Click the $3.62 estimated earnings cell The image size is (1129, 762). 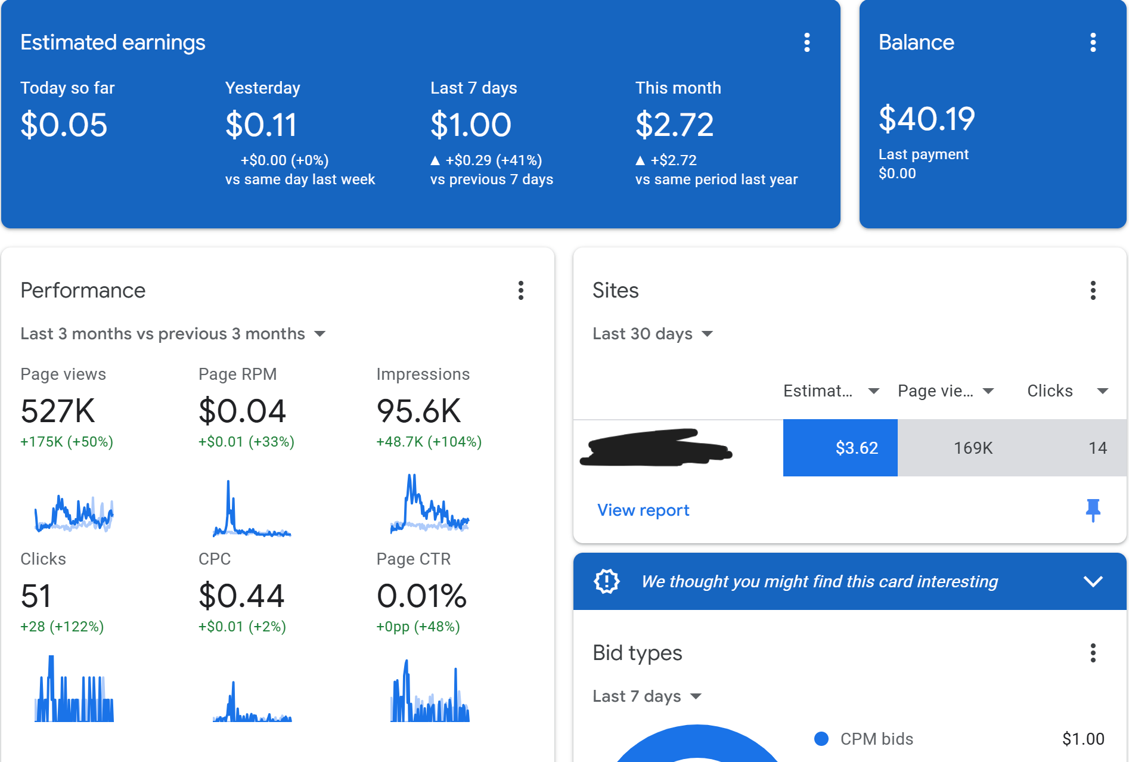[x=840, y=448]
